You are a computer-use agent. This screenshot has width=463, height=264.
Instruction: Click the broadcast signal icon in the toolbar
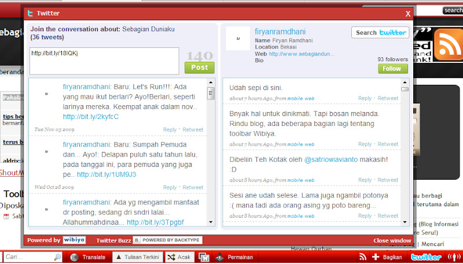[454, 257]
